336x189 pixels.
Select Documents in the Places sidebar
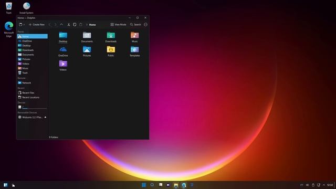tap(33, 55)
